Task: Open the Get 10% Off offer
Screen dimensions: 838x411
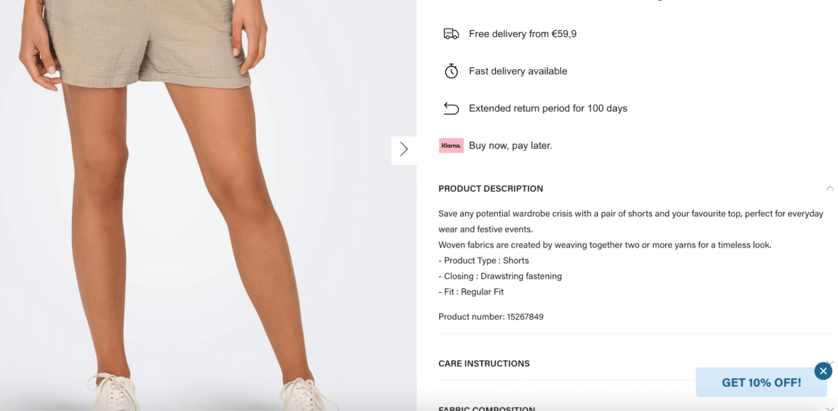Action: tap(761, 382)
